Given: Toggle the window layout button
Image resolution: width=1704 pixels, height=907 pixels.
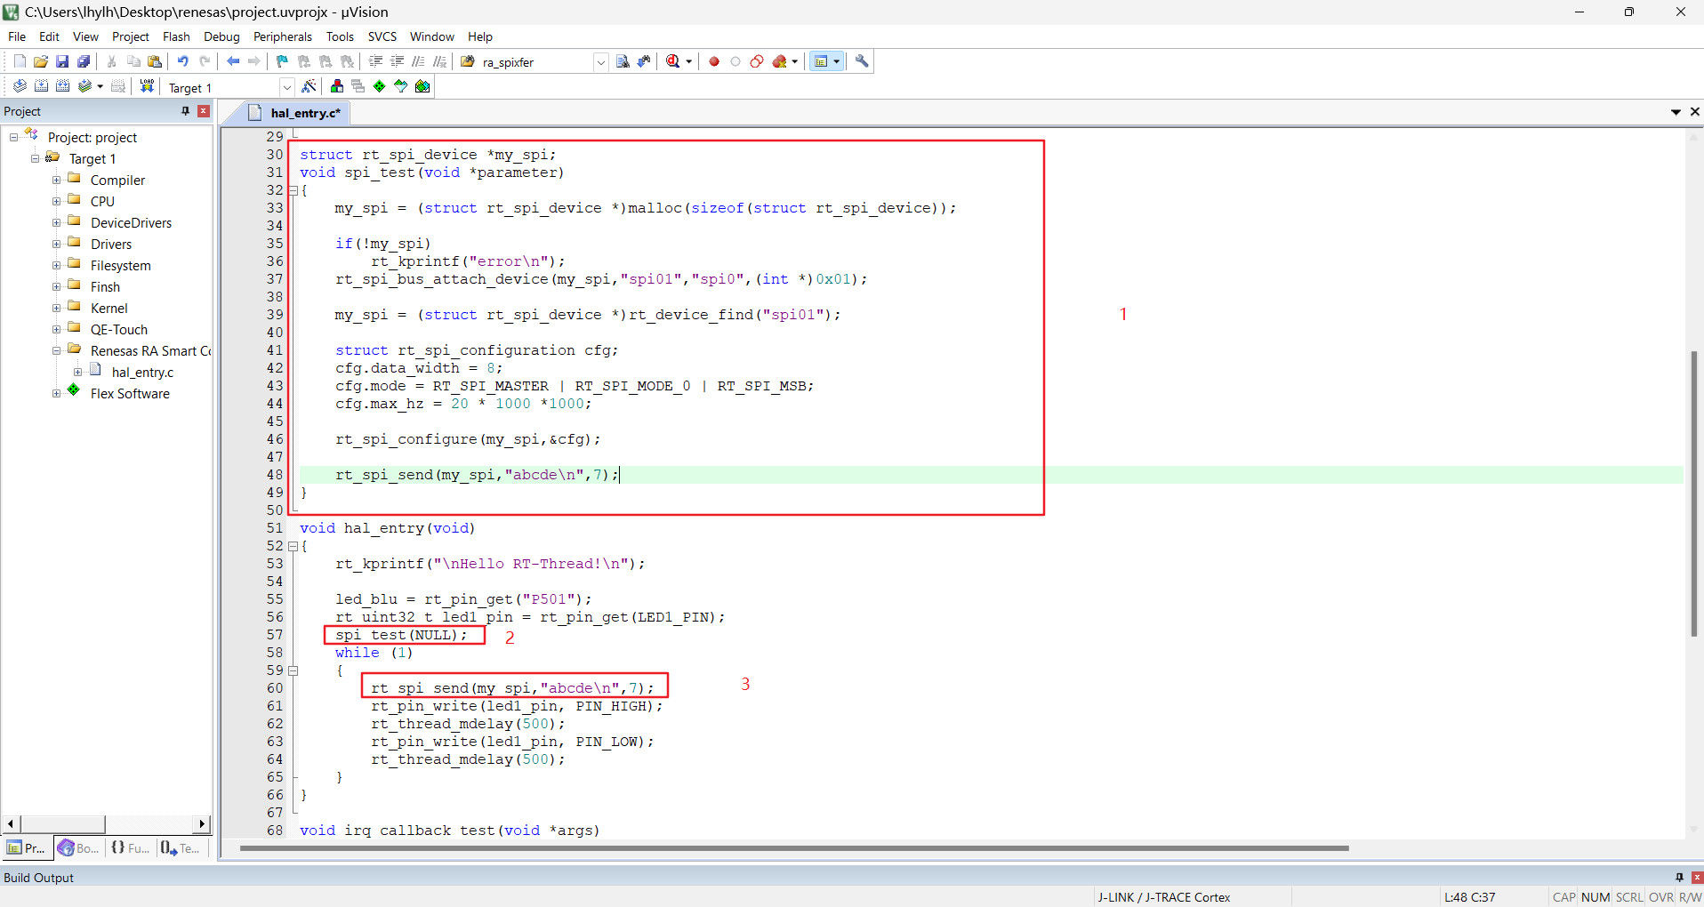Looking at the screenshot, I should tap(822, 61).
